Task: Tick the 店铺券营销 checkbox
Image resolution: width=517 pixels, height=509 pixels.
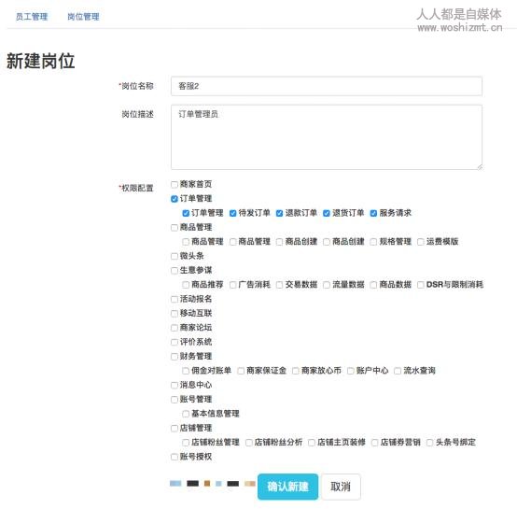Action: coord(375,443)
